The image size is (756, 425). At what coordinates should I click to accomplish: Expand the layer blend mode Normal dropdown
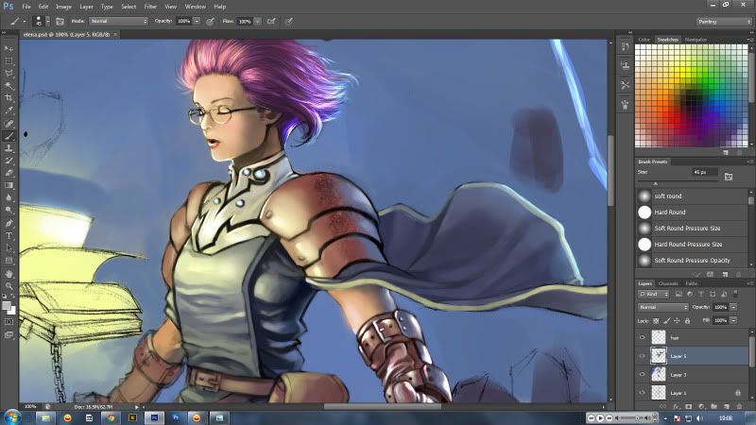coord(661,307)
